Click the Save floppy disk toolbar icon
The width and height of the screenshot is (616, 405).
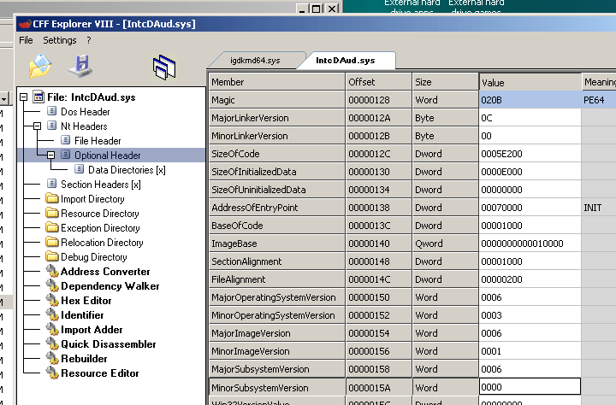pos(80,66)
